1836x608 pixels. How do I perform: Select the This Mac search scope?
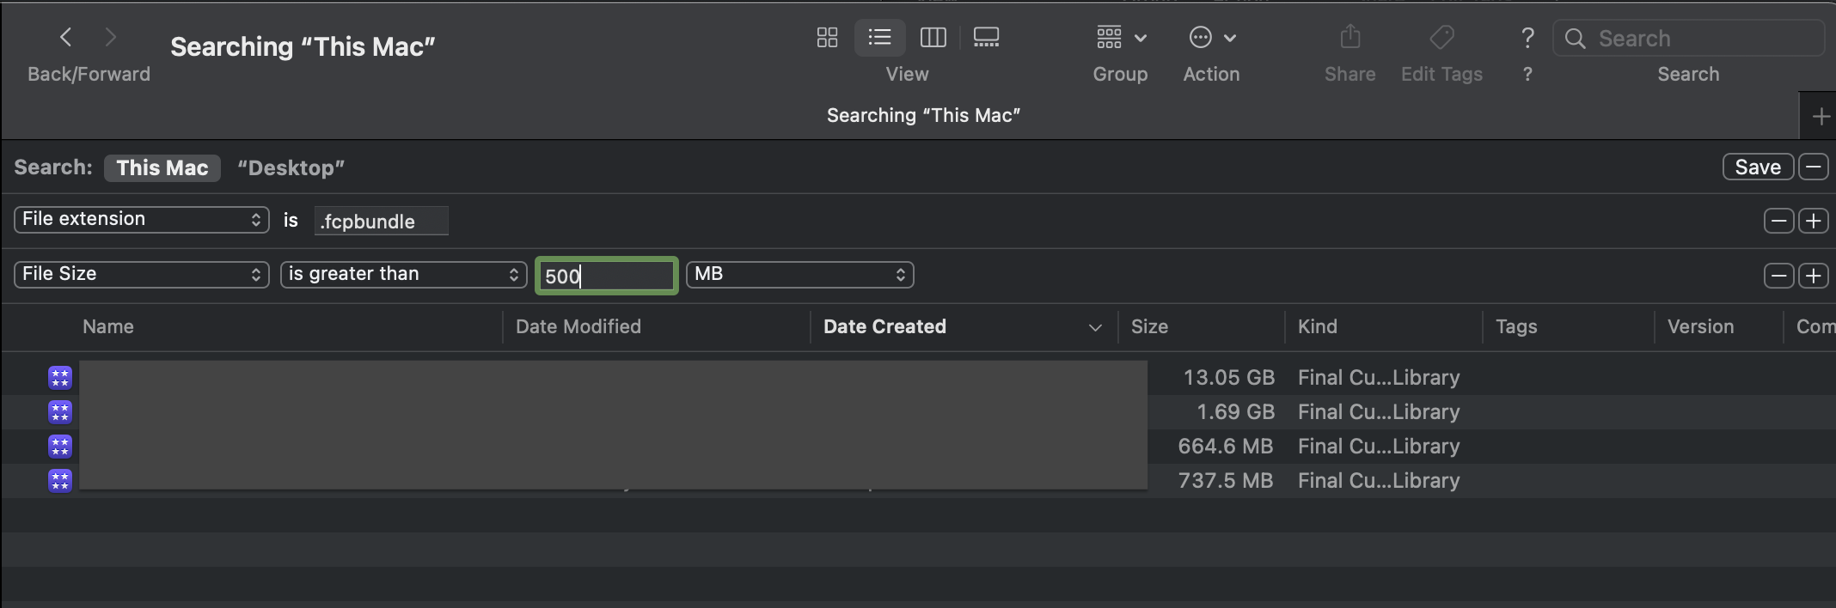pyautogui.click(x=162, y=168)
